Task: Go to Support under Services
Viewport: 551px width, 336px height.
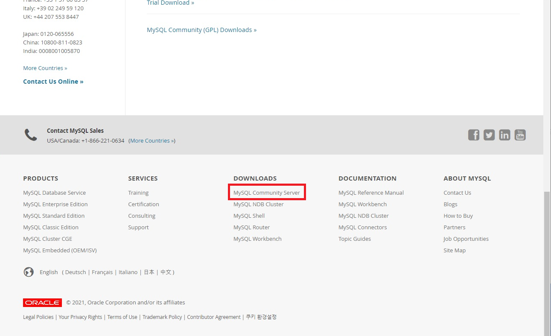Action: tap(138, 228)
